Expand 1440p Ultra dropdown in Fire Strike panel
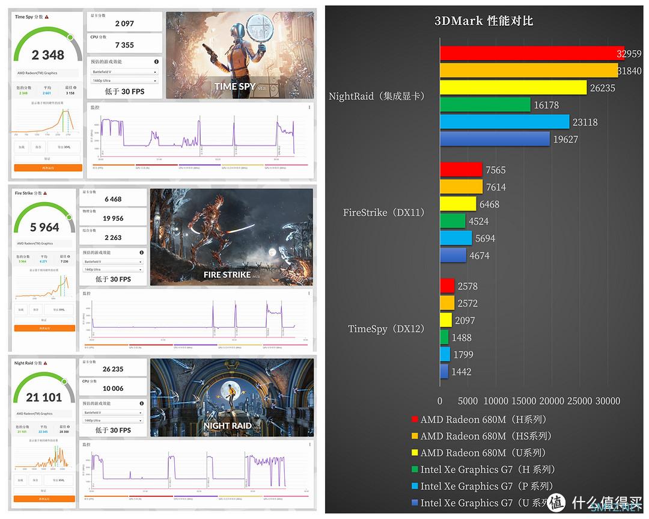The image size is (649, 519). [x=113, y=269]
